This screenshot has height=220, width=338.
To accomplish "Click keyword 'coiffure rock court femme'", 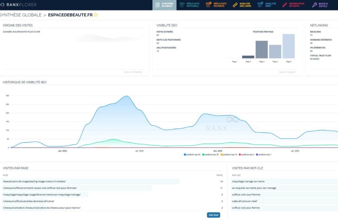I will 246,195.
